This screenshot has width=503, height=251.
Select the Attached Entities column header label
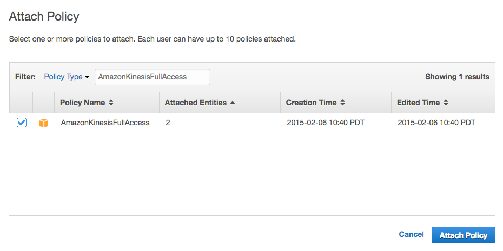[x=196, y=103]
